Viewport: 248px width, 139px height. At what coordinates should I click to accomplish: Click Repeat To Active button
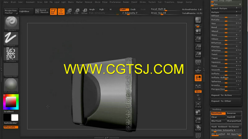[226, 95]
